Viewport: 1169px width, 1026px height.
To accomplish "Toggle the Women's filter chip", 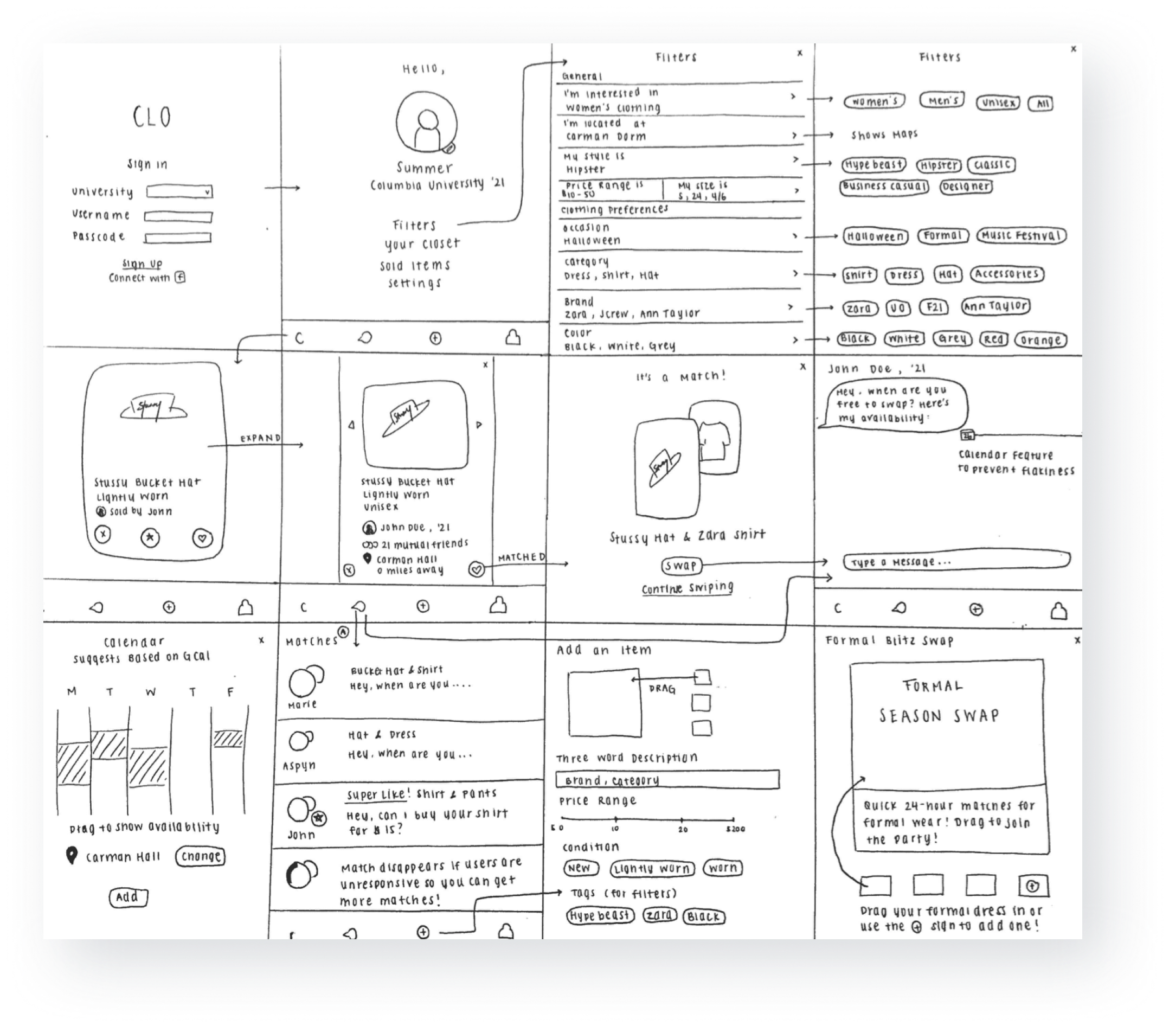I will tap(875, 102).
